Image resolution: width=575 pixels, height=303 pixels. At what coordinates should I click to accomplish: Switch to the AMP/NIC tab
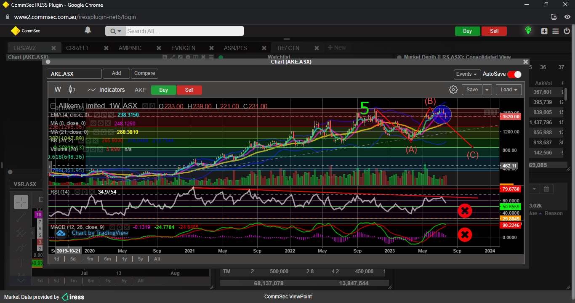(130, 48)
